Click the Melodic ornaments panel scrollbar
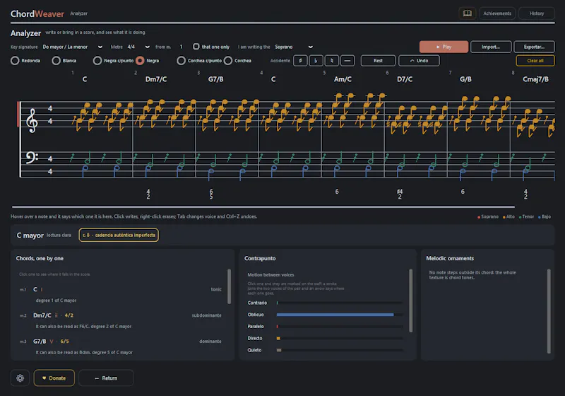This screenshot has height=396, width=565. [549, 311]
